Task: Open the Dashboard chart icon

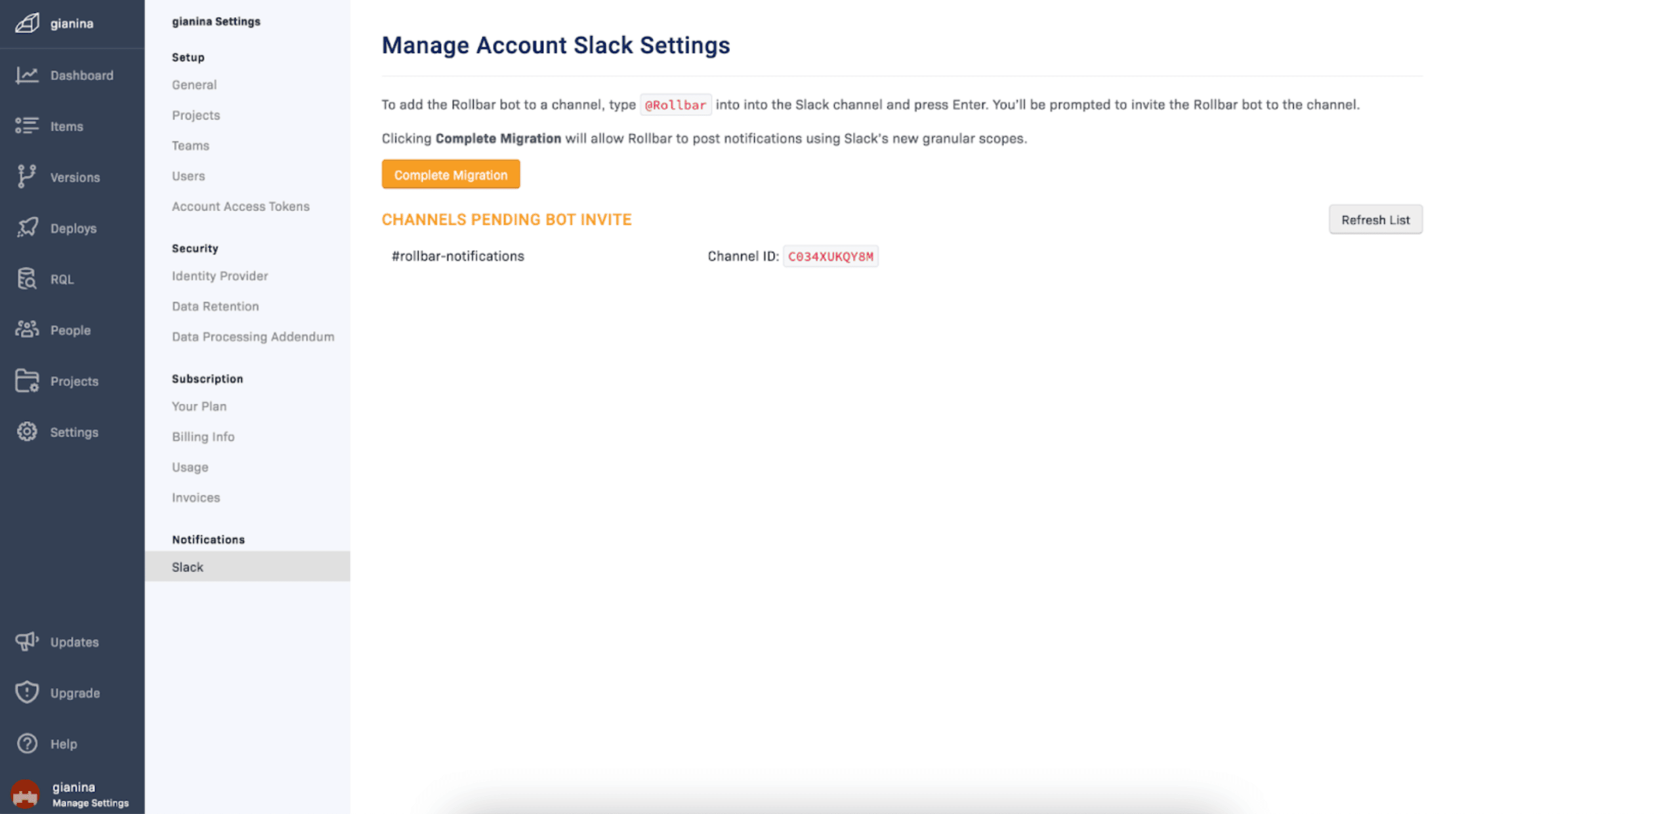Action: point(27,75)
